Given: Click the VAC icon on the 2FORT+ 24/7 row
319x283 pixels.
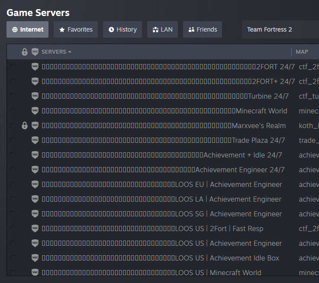Looking at the screenshot, I should click(35, 81).
